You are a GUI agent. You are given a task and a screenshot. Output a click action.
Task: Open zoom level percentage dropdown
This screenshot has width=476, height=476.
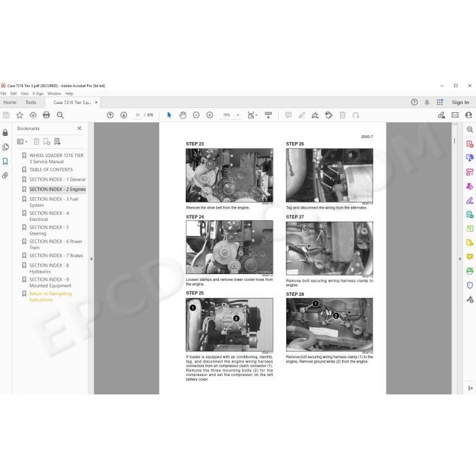pyautogui.click(x=238, y=115)
